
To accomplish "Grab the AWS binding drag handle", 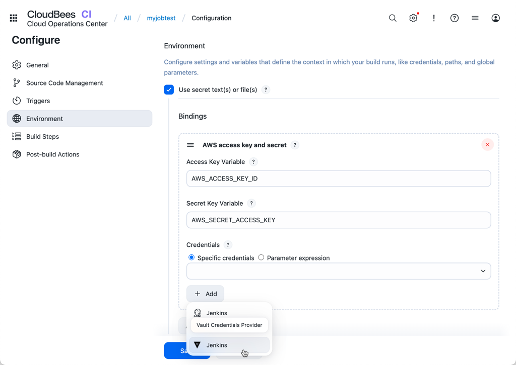I will [x=190, y=145].
